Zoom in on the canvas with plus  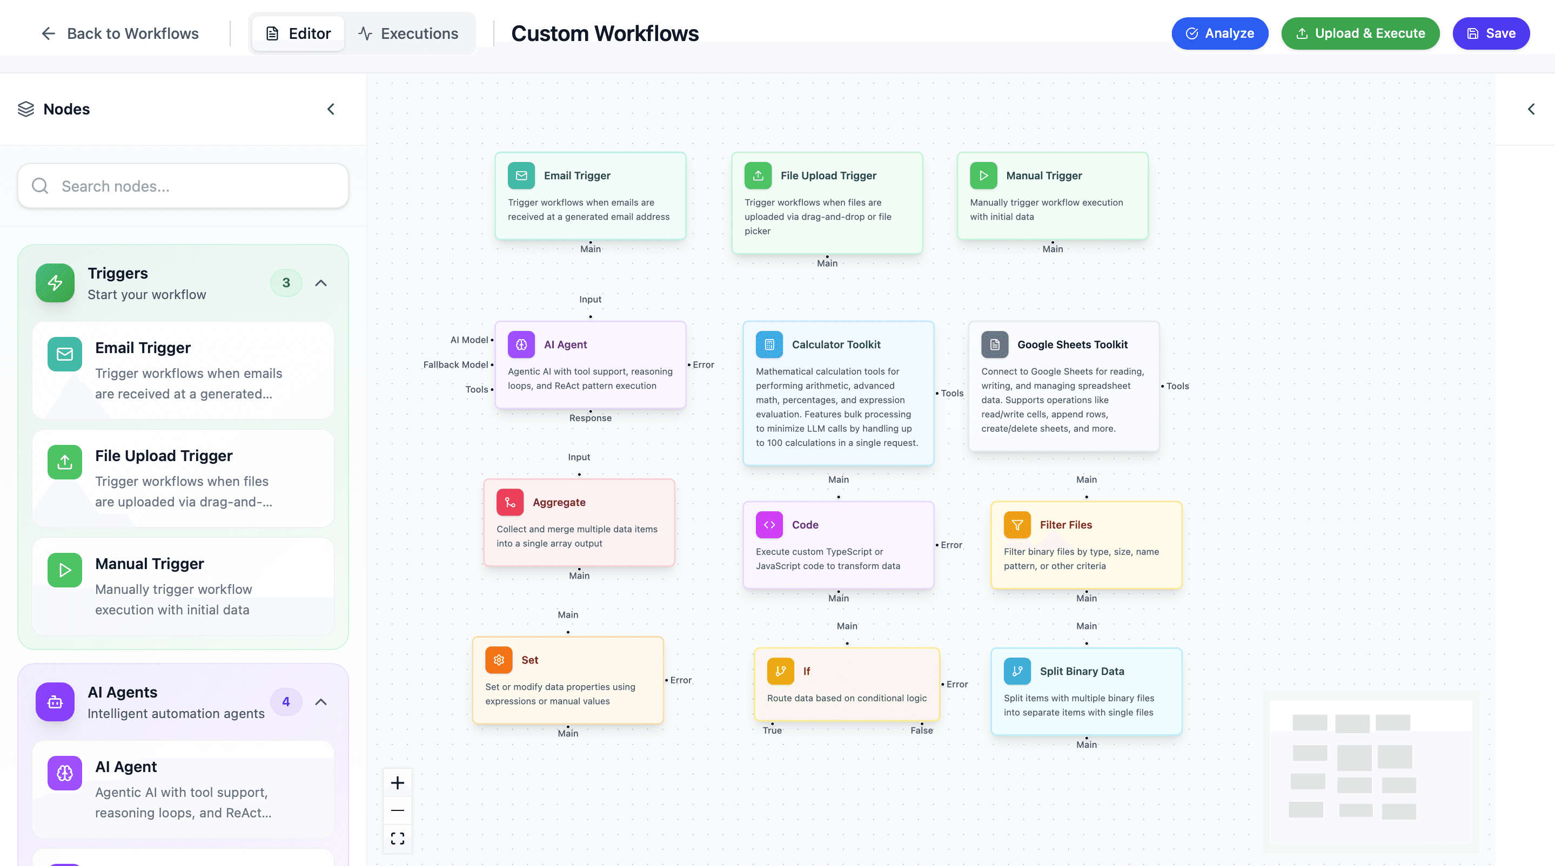(397, 783)
